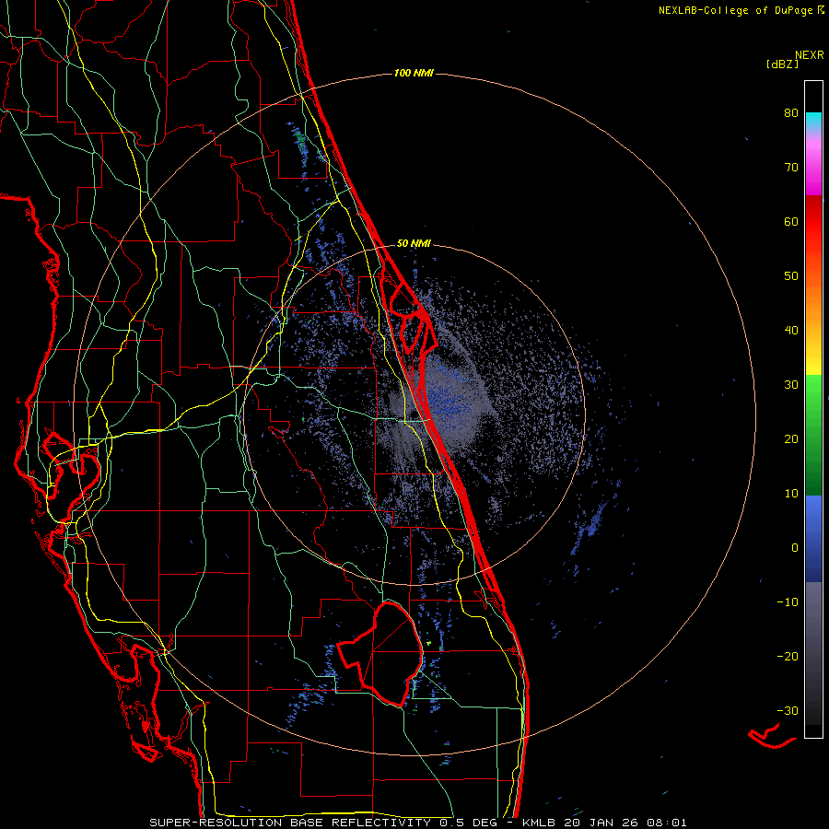Click the 50 NMI range ring label
This screenshot has height=829, width=829.
414,243
